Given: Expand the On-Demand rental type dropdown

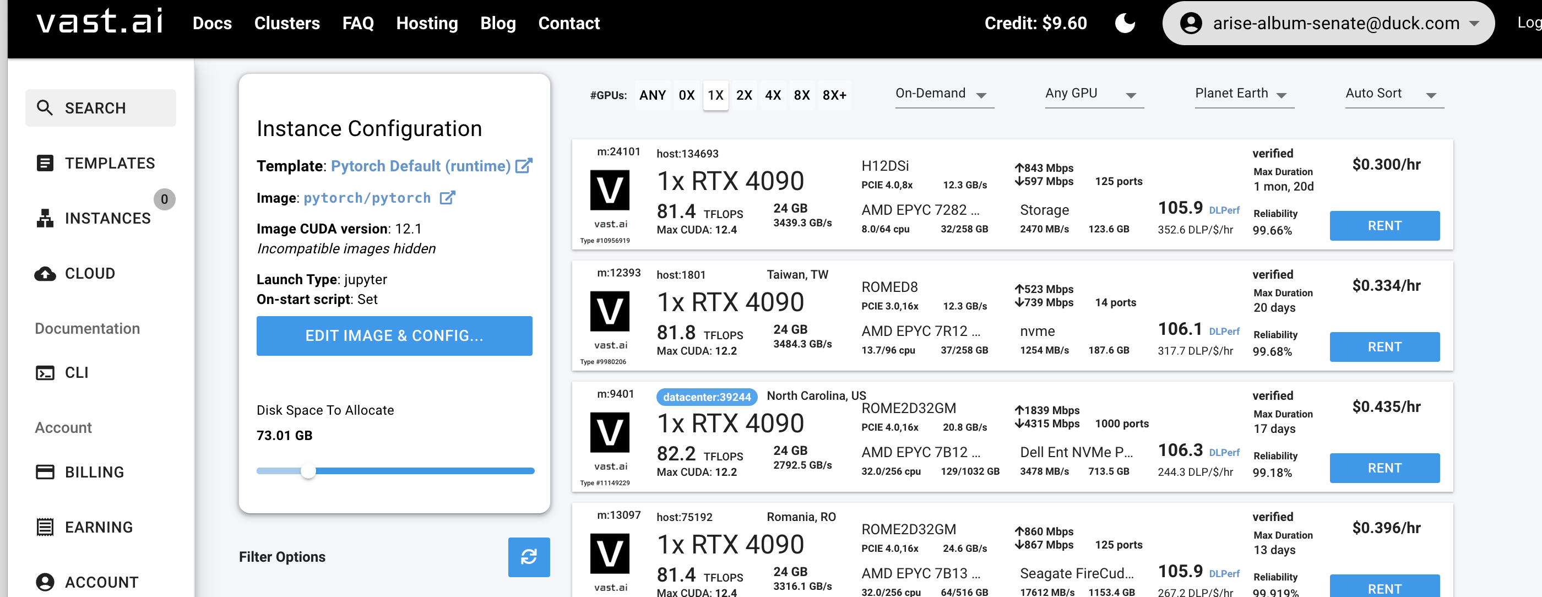Looking at the screenshot, I should click(943, 94).
